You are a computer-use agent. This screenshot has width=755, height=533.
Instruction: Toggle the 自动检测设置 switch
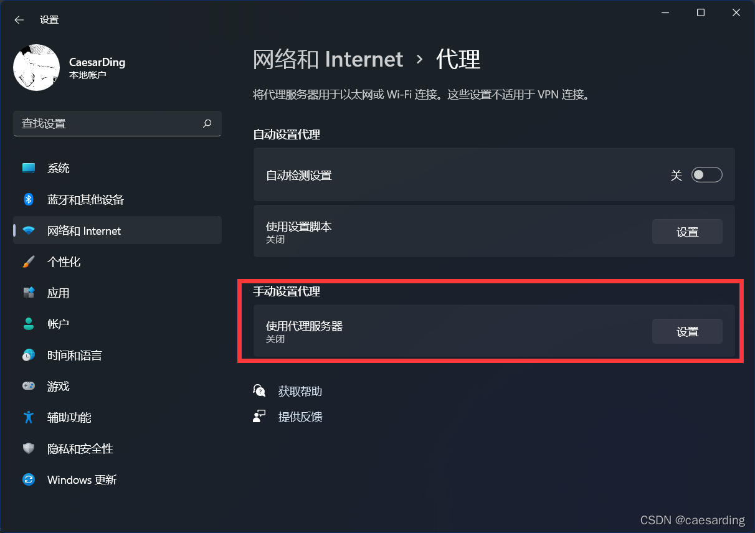[706, 175]
